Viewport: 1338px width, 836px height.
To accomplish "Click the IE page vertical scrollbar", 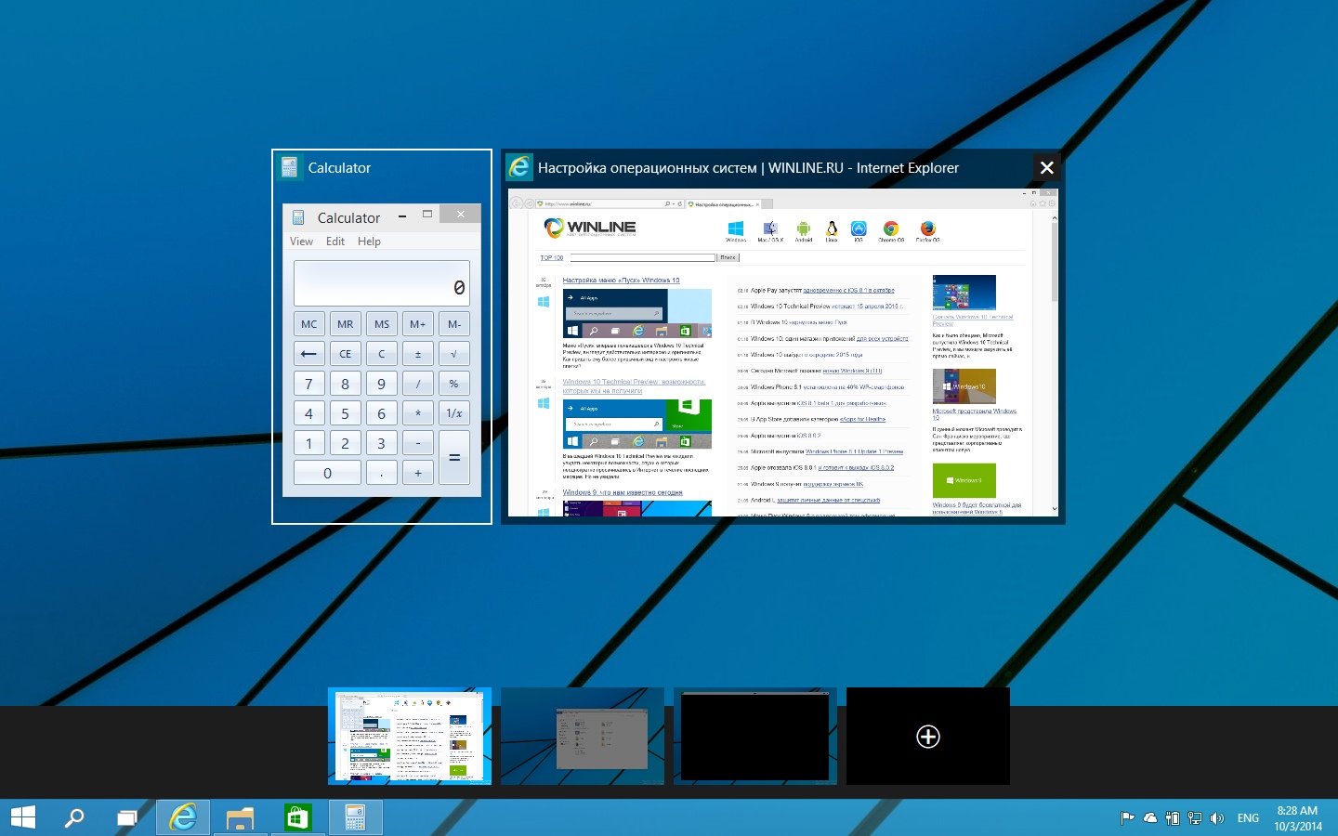I will point(1055,362).
